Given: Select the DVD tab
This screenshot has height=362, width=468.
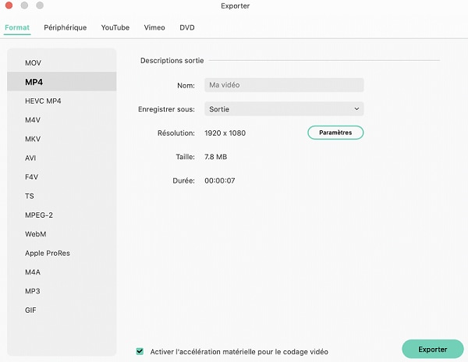Looking at the screenshot, I should 187,27.
